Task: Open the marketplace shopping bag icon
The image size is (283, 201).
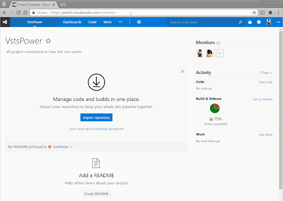Action: click(x=250, y=22)
